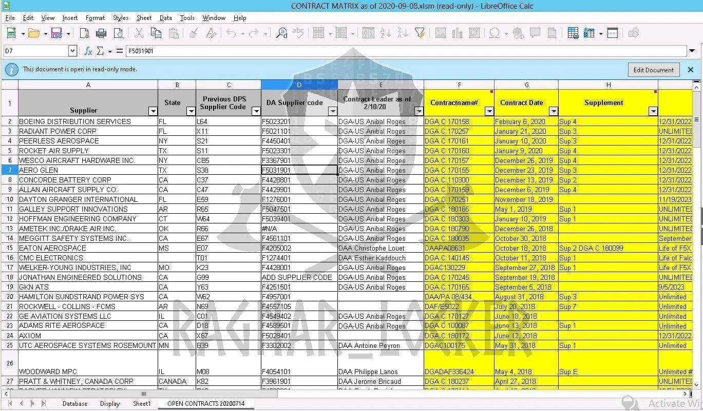Click the Clone Formatting brush icon
The image size is (703, 411).
pyautogui.click(x=194, y=33)
